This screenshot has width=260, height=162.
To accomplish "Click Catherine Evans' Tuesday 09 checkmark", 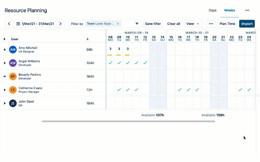I will [x=119, y=90].
